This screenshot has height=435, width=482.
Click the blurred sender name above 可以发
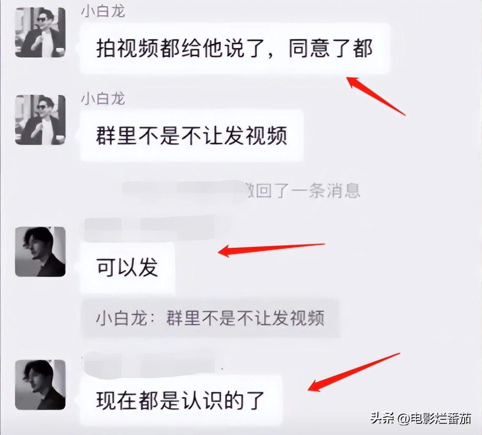(150, 227)
